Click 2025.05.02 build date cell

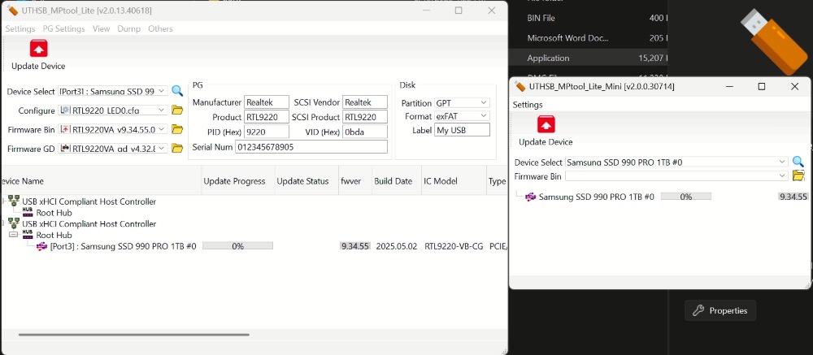tap(397, 246)
